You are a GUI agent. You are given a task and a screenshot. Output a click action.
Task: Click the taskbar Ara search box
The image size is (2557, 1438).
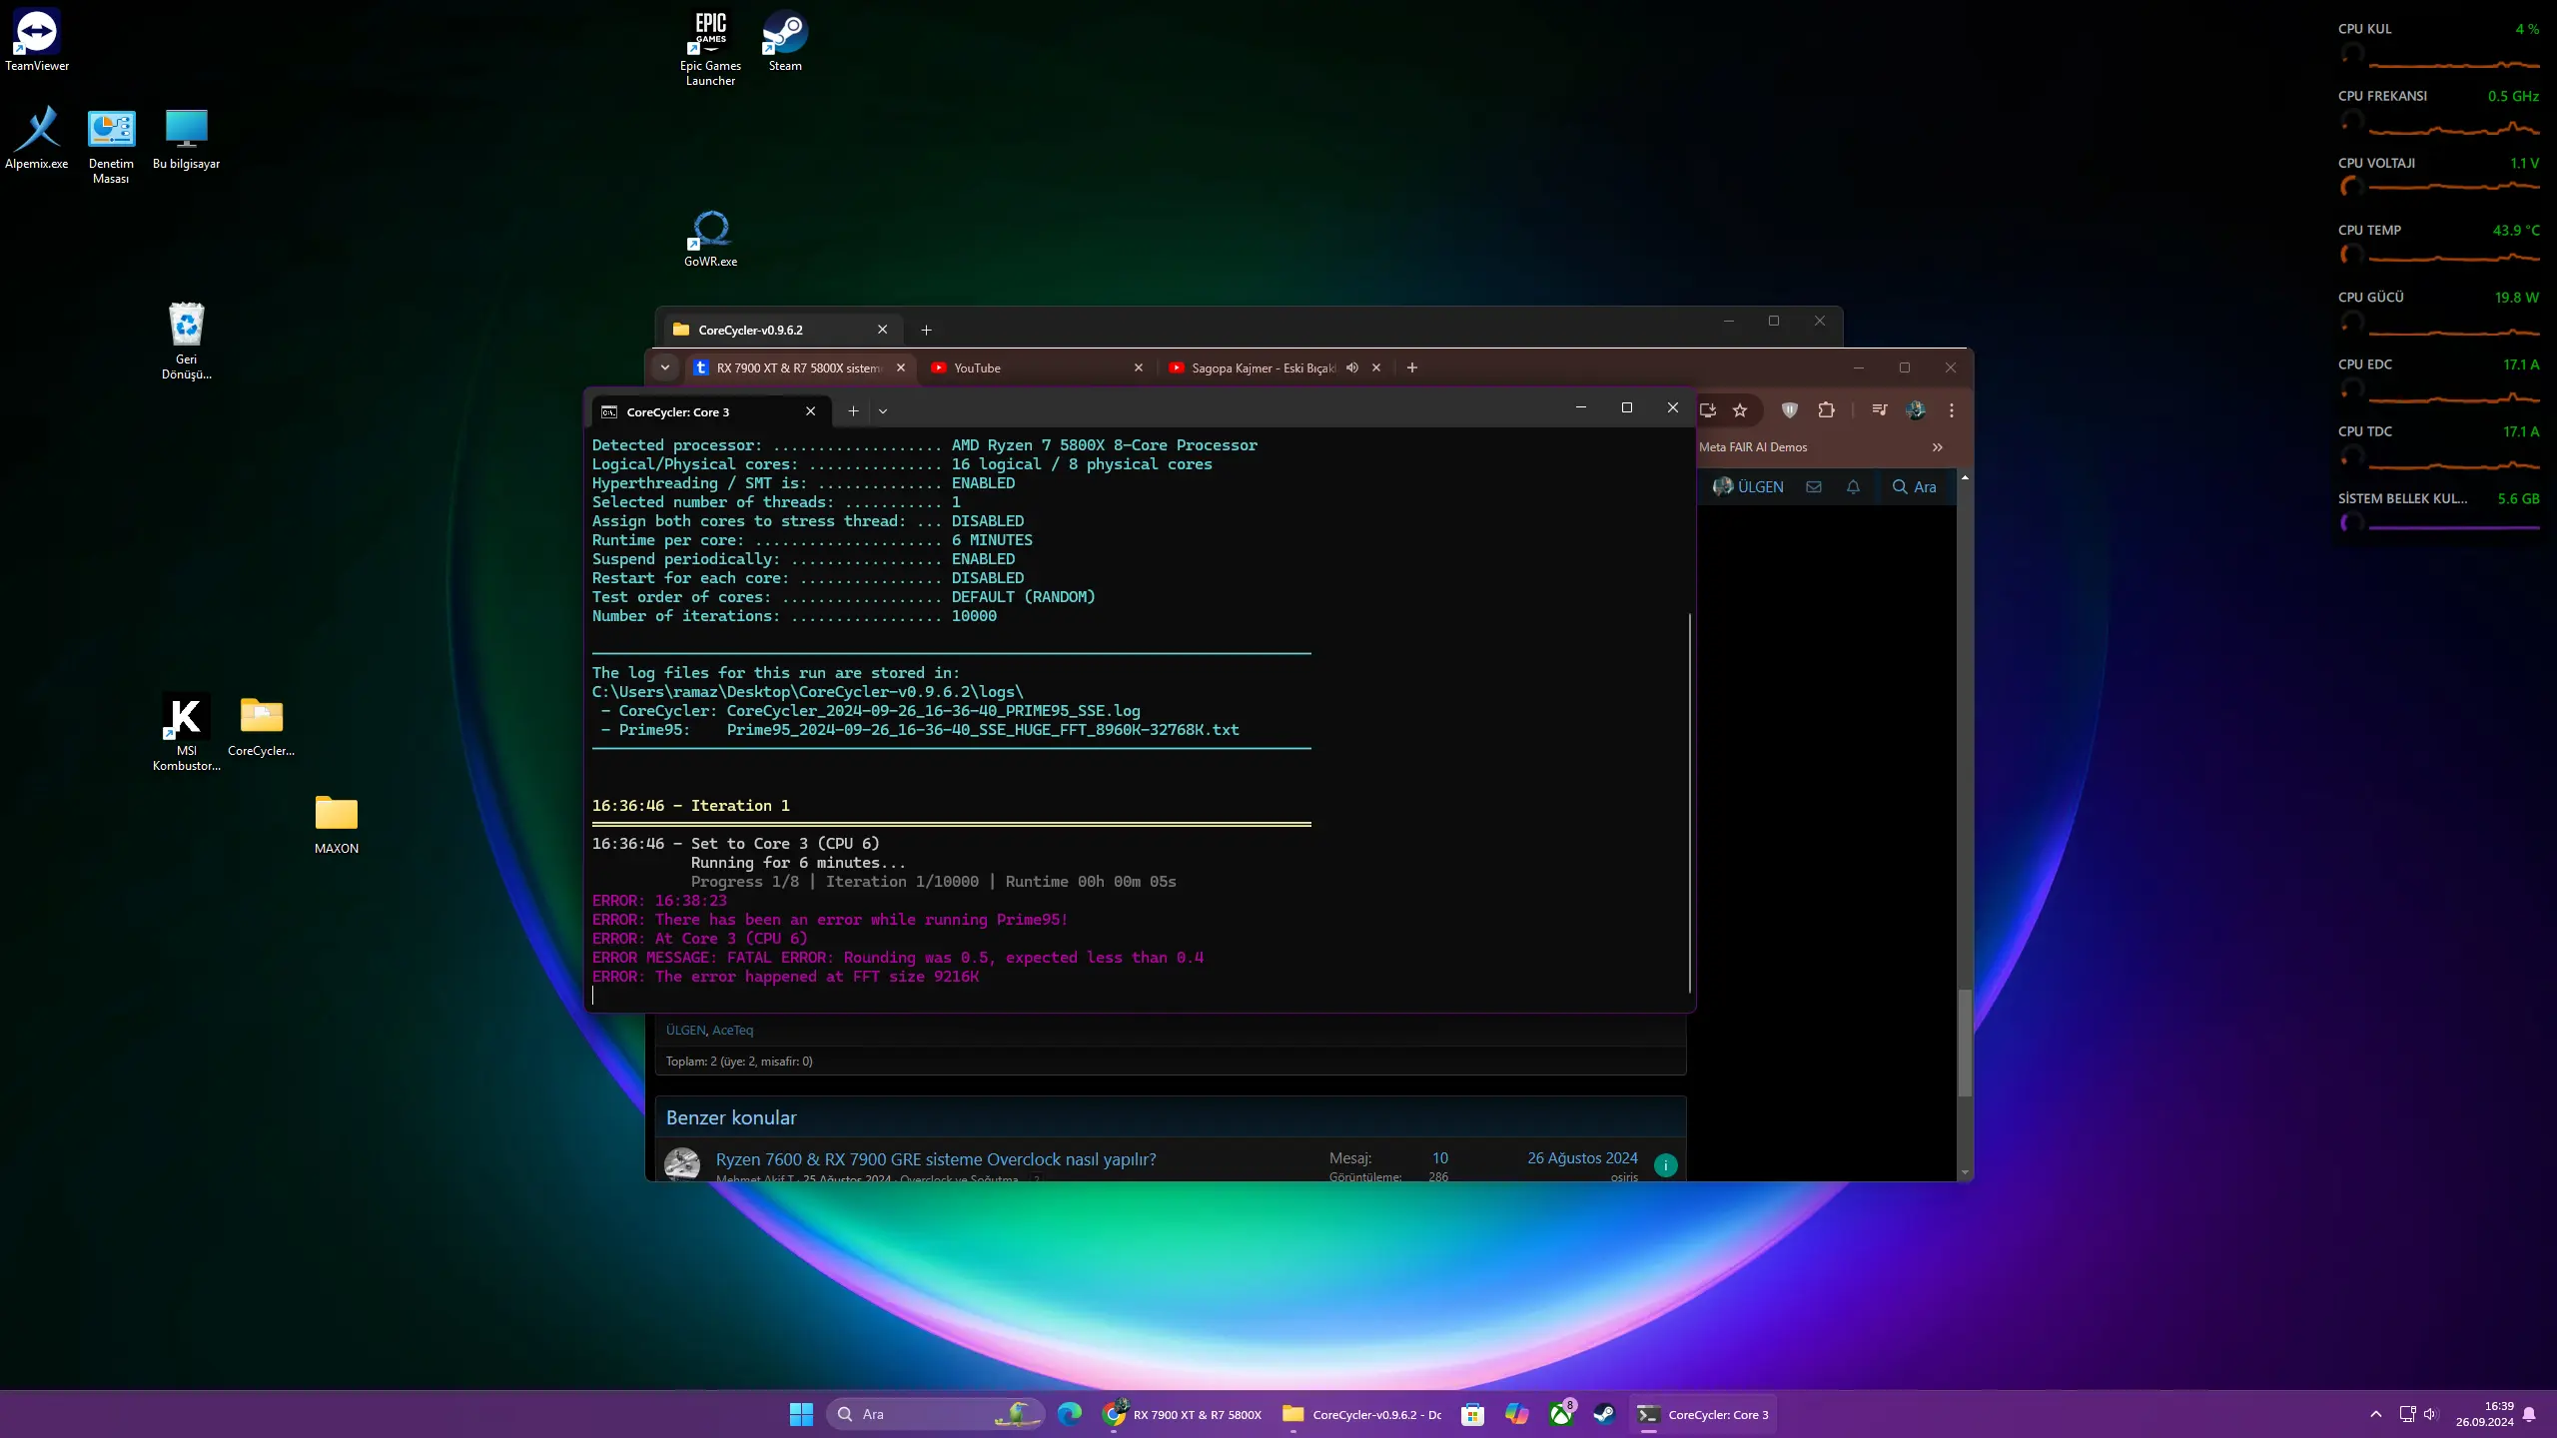[x=935, y=1414]
